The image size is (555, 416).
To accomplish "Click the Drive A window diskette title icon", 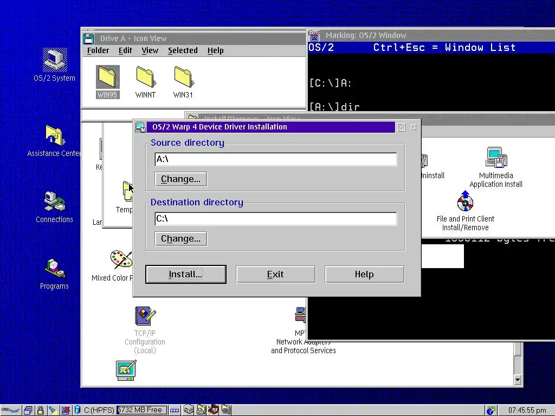I will (88, 38).
